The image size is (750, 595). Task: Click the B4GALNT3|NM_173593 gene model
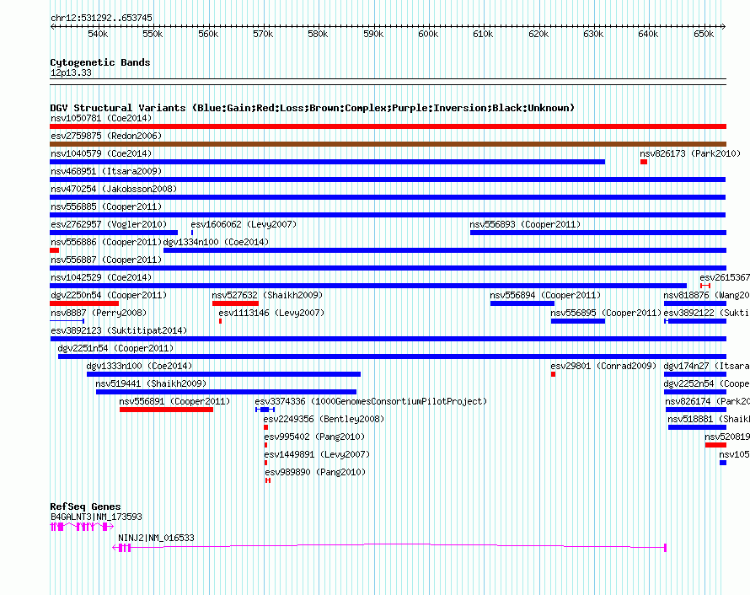[x=82, y=527]
